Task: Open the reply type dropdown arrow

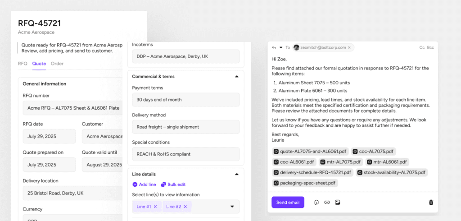Action: pos(281,47)
